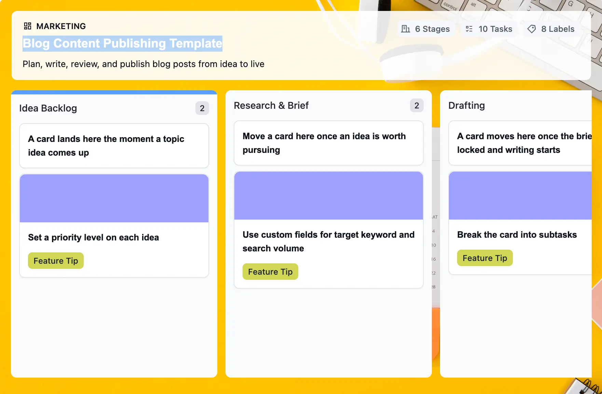Click Feature Tip label on the subtasks card
This screenshot has width=602, height=394.
[x=485, y=258]
